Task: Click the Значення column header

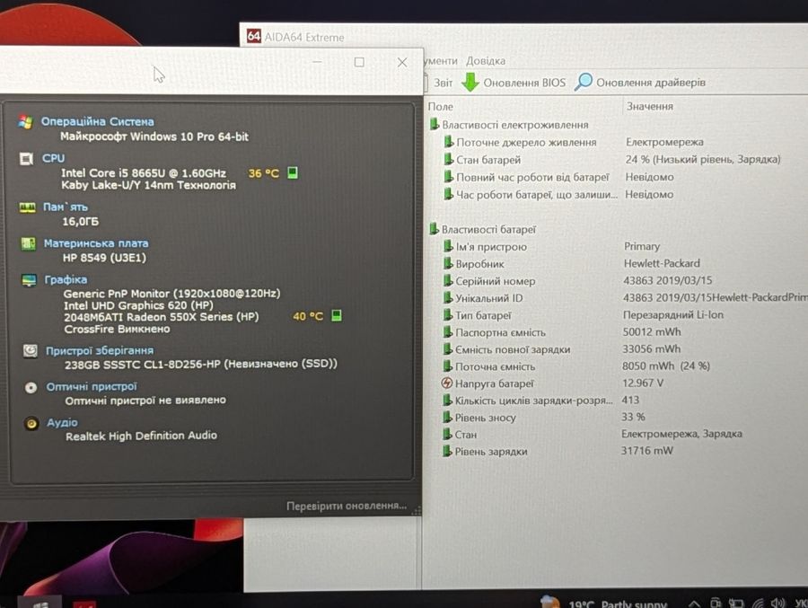Action: pyautogui.click(x=650, y=106)
